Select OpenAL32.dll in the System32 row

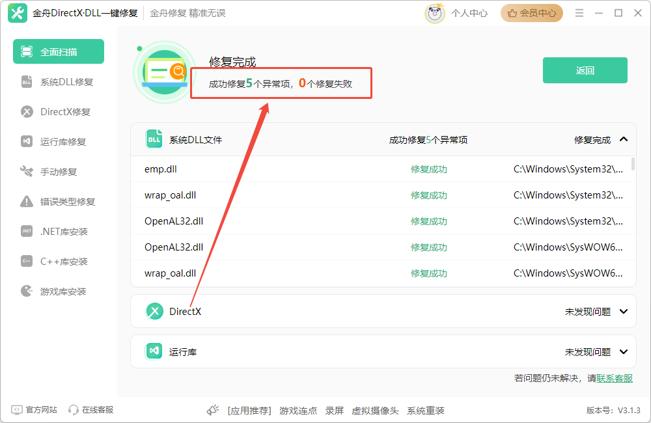click(x=174, y=221)
